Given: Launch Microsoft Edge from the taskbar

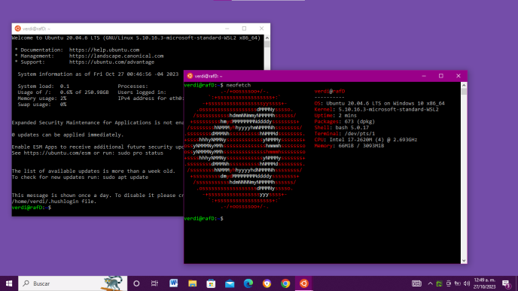Looking at the screenshot, I should (248, 283).
